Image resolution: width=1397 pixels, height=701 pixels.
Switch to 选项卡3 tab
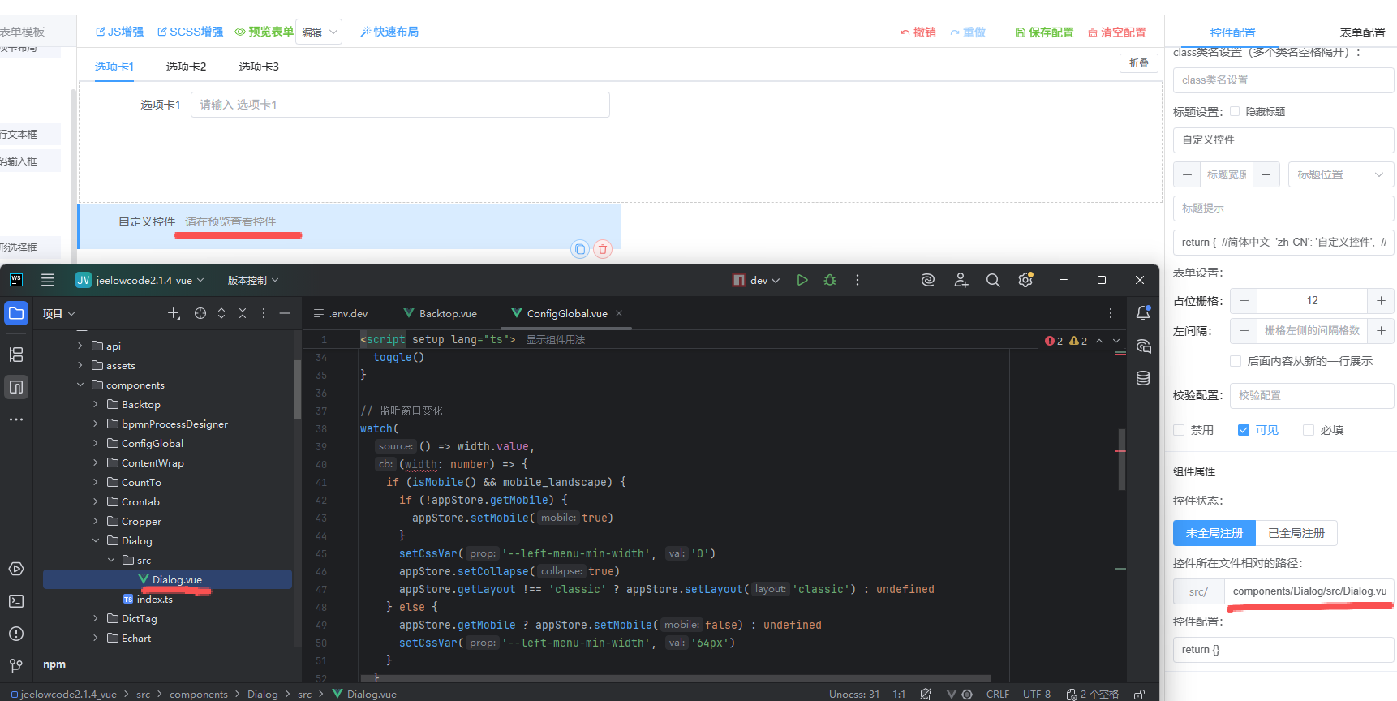[x=259, y=67]
